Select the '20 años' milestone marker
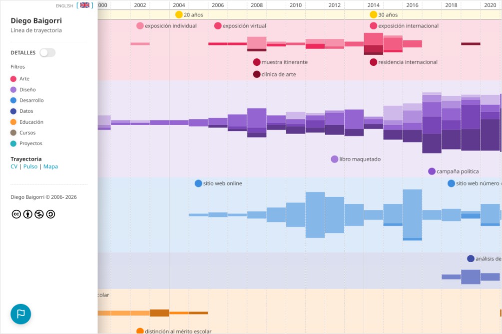502x334 pixels. click(179, 14)
